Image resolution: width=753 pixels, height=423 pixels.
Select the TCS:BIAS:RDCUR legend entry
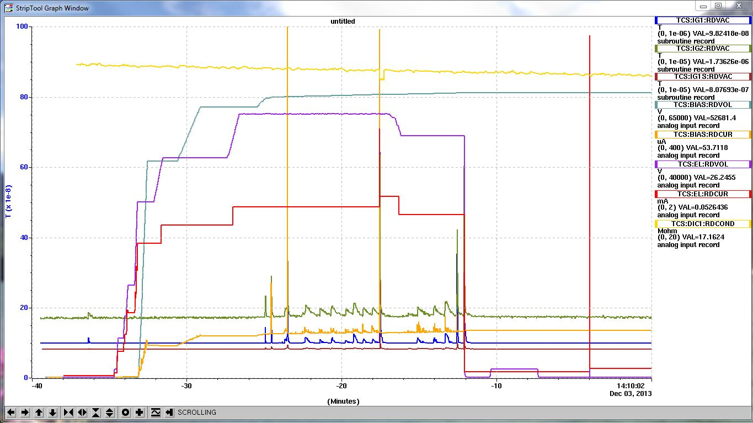point(703,135)
